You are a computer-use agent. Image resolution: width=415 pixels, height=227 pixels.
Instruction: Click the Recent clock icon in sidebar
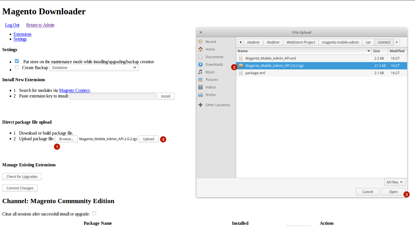(x=200, y=42)
